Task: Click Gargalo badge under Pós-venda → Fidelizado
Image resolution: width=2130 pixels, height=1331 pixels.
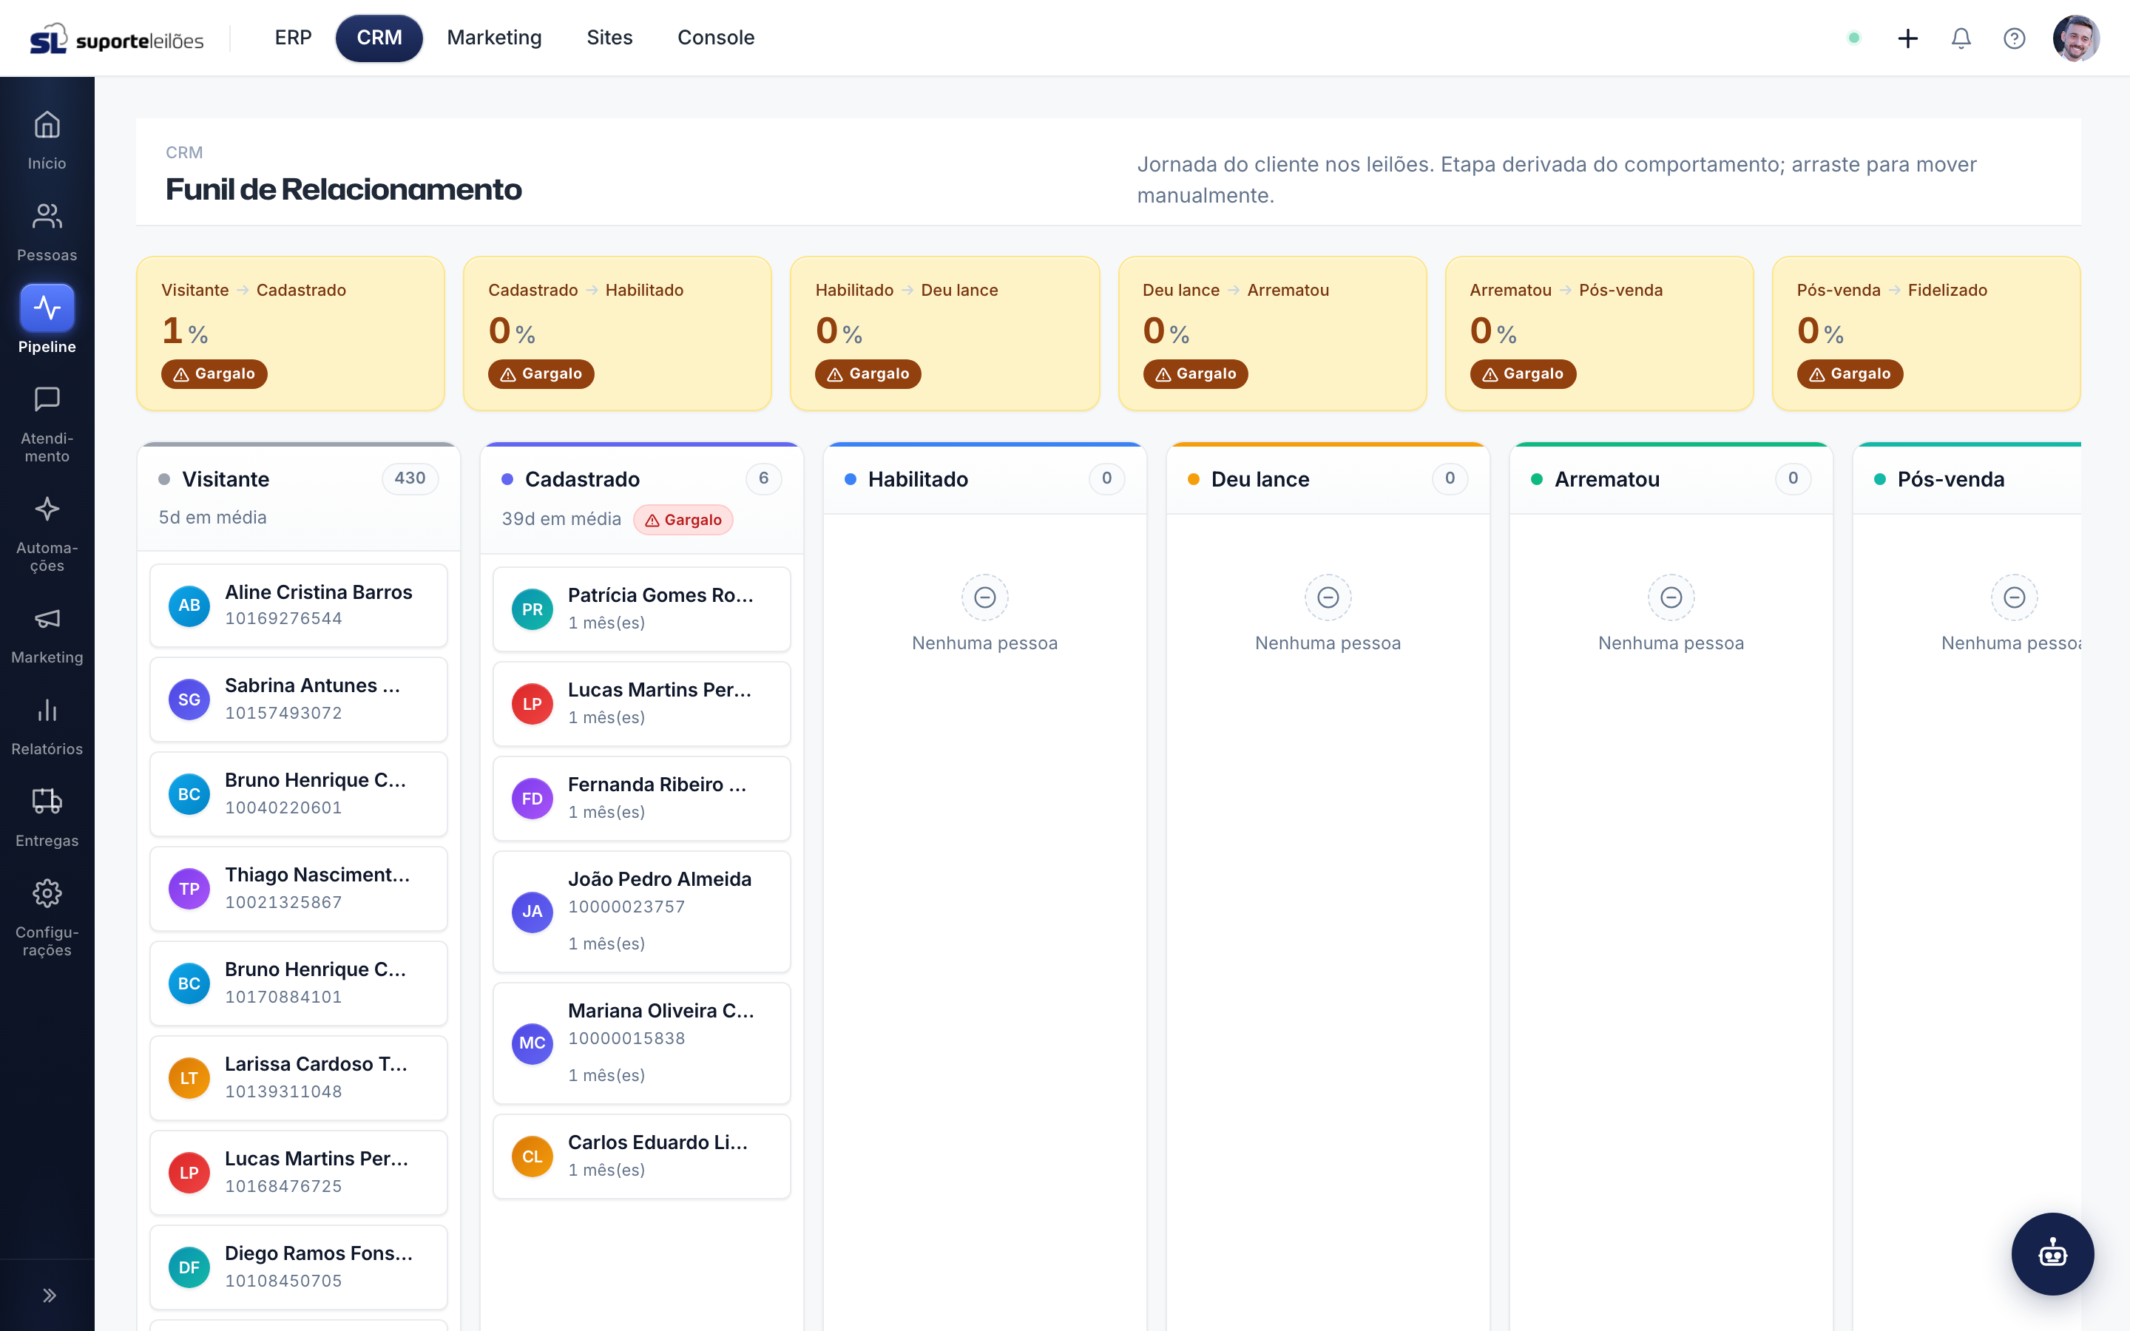Action: click(x=1850, y=374)
